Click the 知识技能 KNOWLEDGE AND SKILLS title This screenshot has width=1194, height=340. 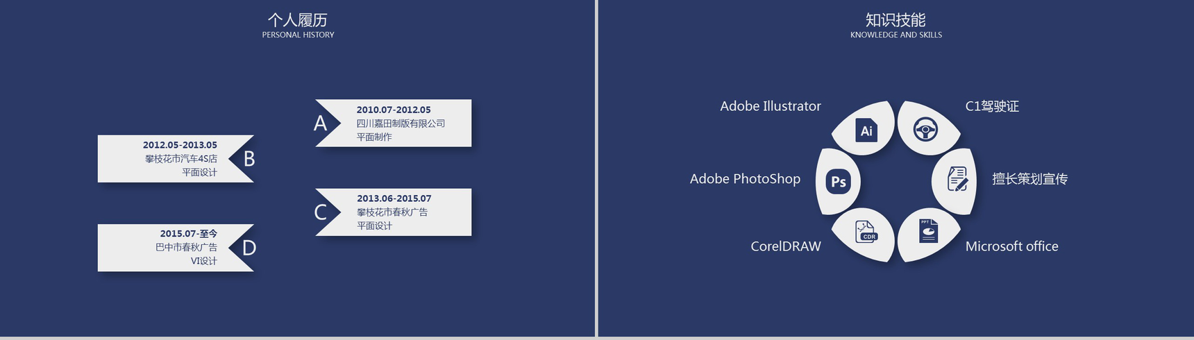[x=895, y=25]
